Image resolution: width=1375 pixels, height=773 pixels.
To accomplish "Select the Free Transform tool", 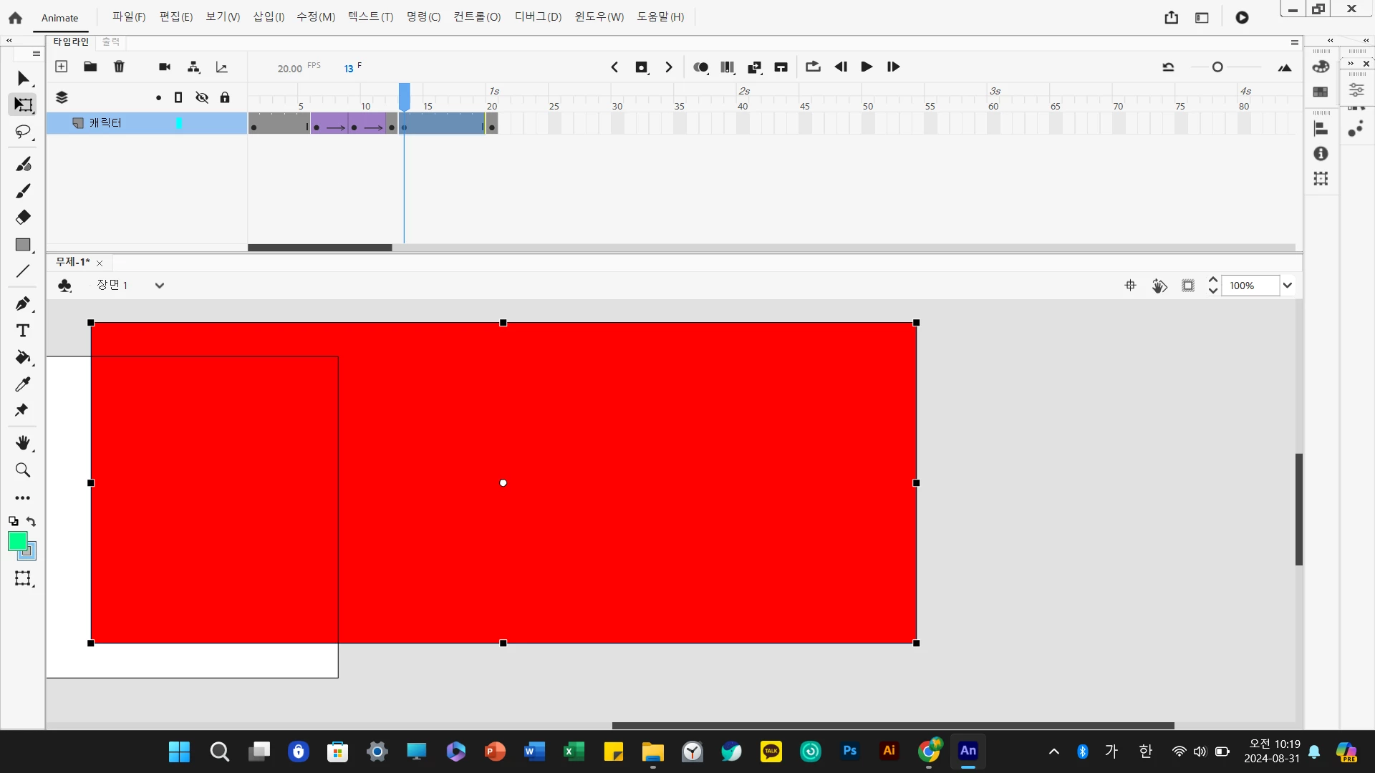I will pos(23,105).
